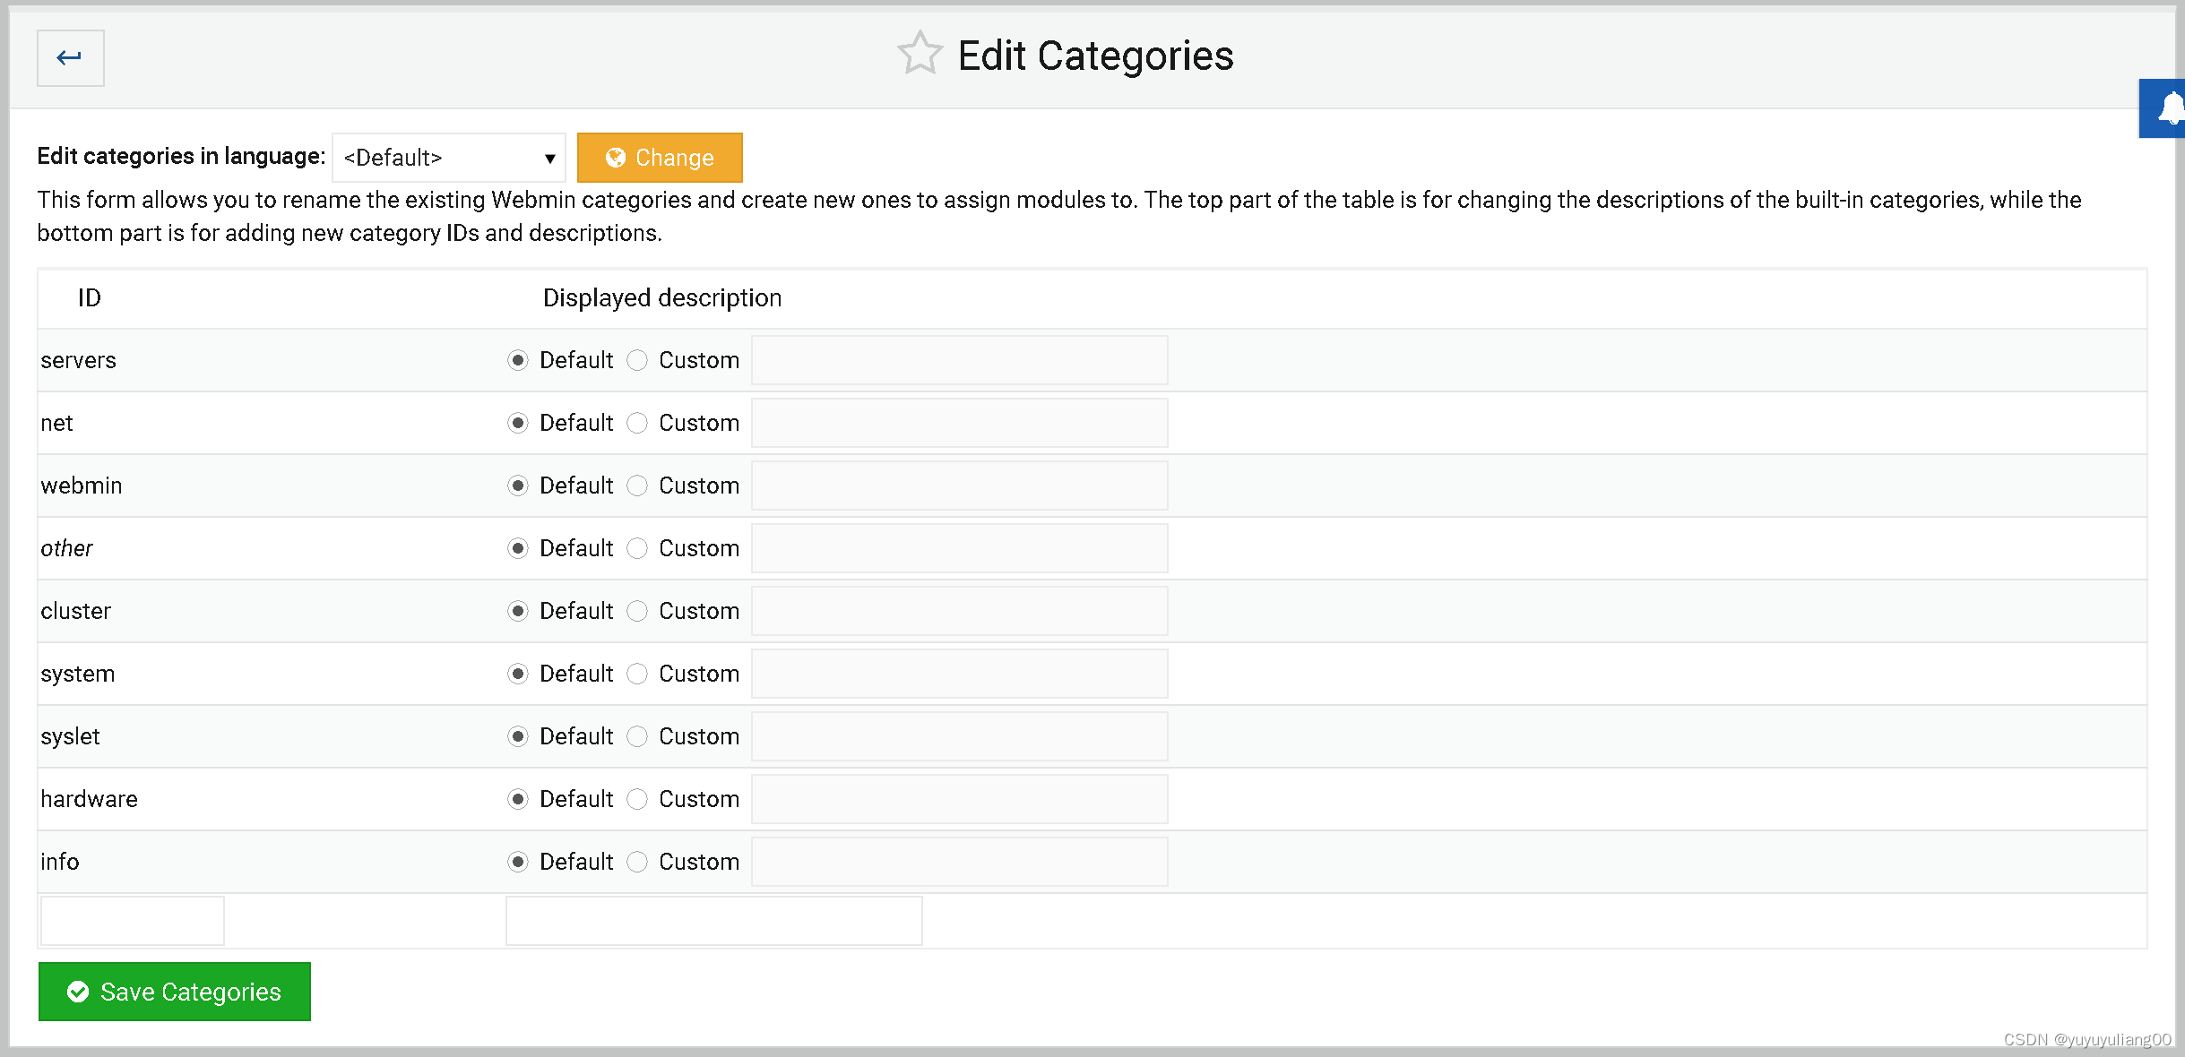Click the custom text field for cluster
Image resolution: width=2185 pixels, height=1057 pixels.
(x=959, y=611)
